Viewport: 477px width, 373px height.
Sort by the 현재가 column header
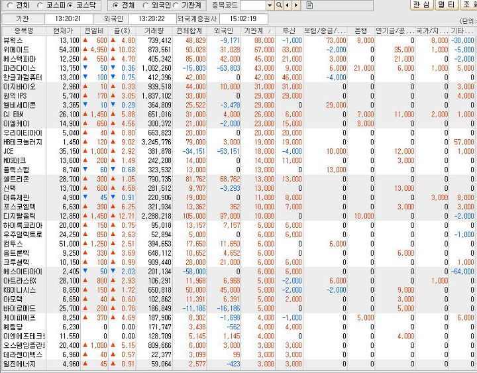pos(63,30)
